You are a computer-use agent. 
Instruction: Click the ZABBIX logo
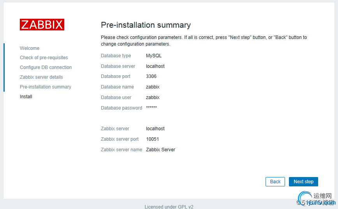pos(42,25)
